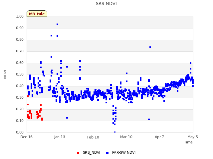Toggle the PAR-SW NDVI legend label
Screen dimensions: 213x159
click(124, 152)
